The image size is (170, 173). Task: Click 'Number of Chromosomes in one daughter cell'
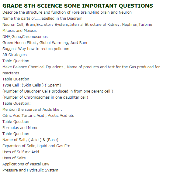point(45,97)
